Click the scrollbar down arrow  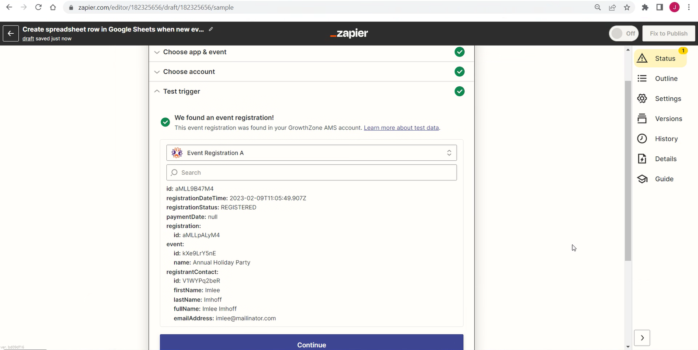click(628, 346)
